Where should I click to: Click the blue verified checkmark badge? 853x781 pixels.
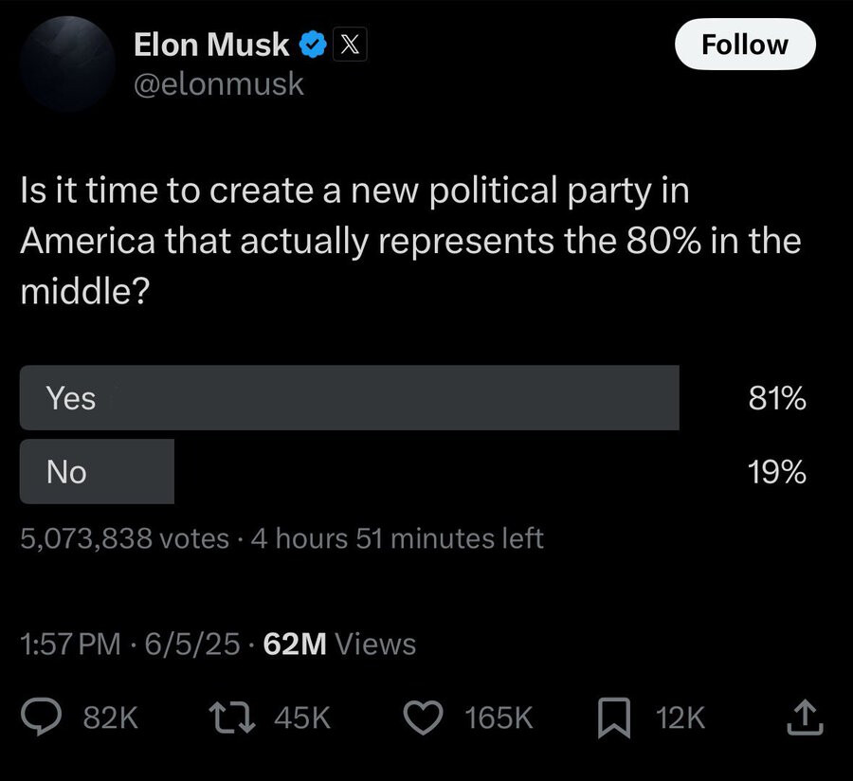312,45
